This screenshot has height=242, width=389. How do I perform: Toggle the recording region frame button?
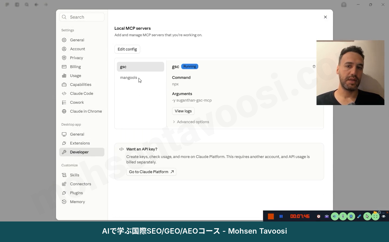click(375, 216)
